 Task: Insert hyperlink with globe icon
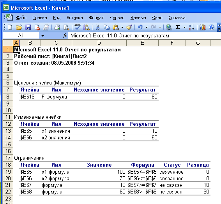[x=169, y=27]
